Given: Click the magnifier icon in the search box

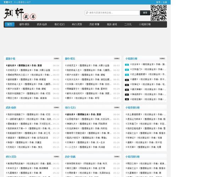Looking at the screenshot, I should 87,13.
